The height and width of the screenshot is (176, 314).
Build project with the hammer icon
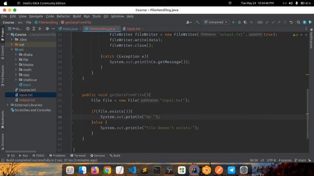click(x=197, y=22)
